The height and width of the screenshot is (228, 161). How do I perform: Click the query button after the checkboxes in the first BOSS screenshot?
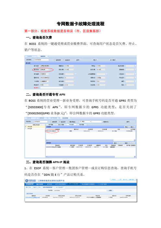78,60
